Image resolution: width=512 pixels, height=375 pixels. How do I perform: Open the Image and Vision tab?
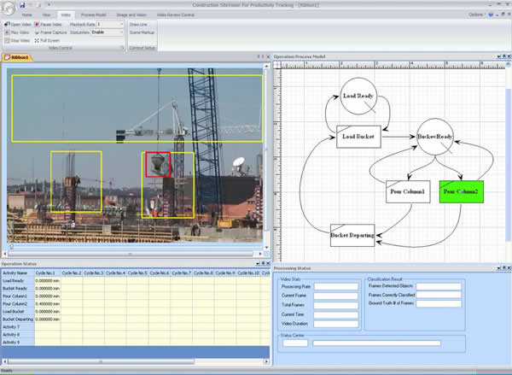click(131, 15)
